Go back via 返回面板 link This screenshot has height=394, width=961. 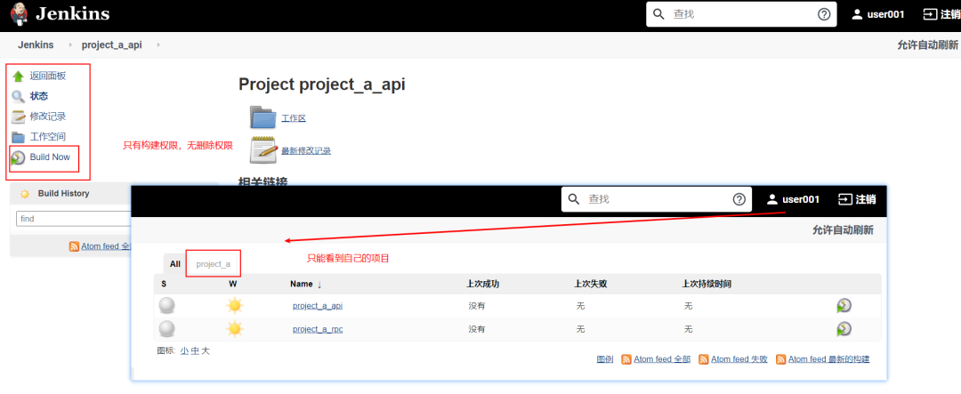(48, 76)
